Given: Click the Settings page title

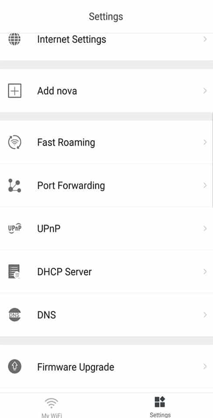Looking at the screenshot, I should [106, 17].
